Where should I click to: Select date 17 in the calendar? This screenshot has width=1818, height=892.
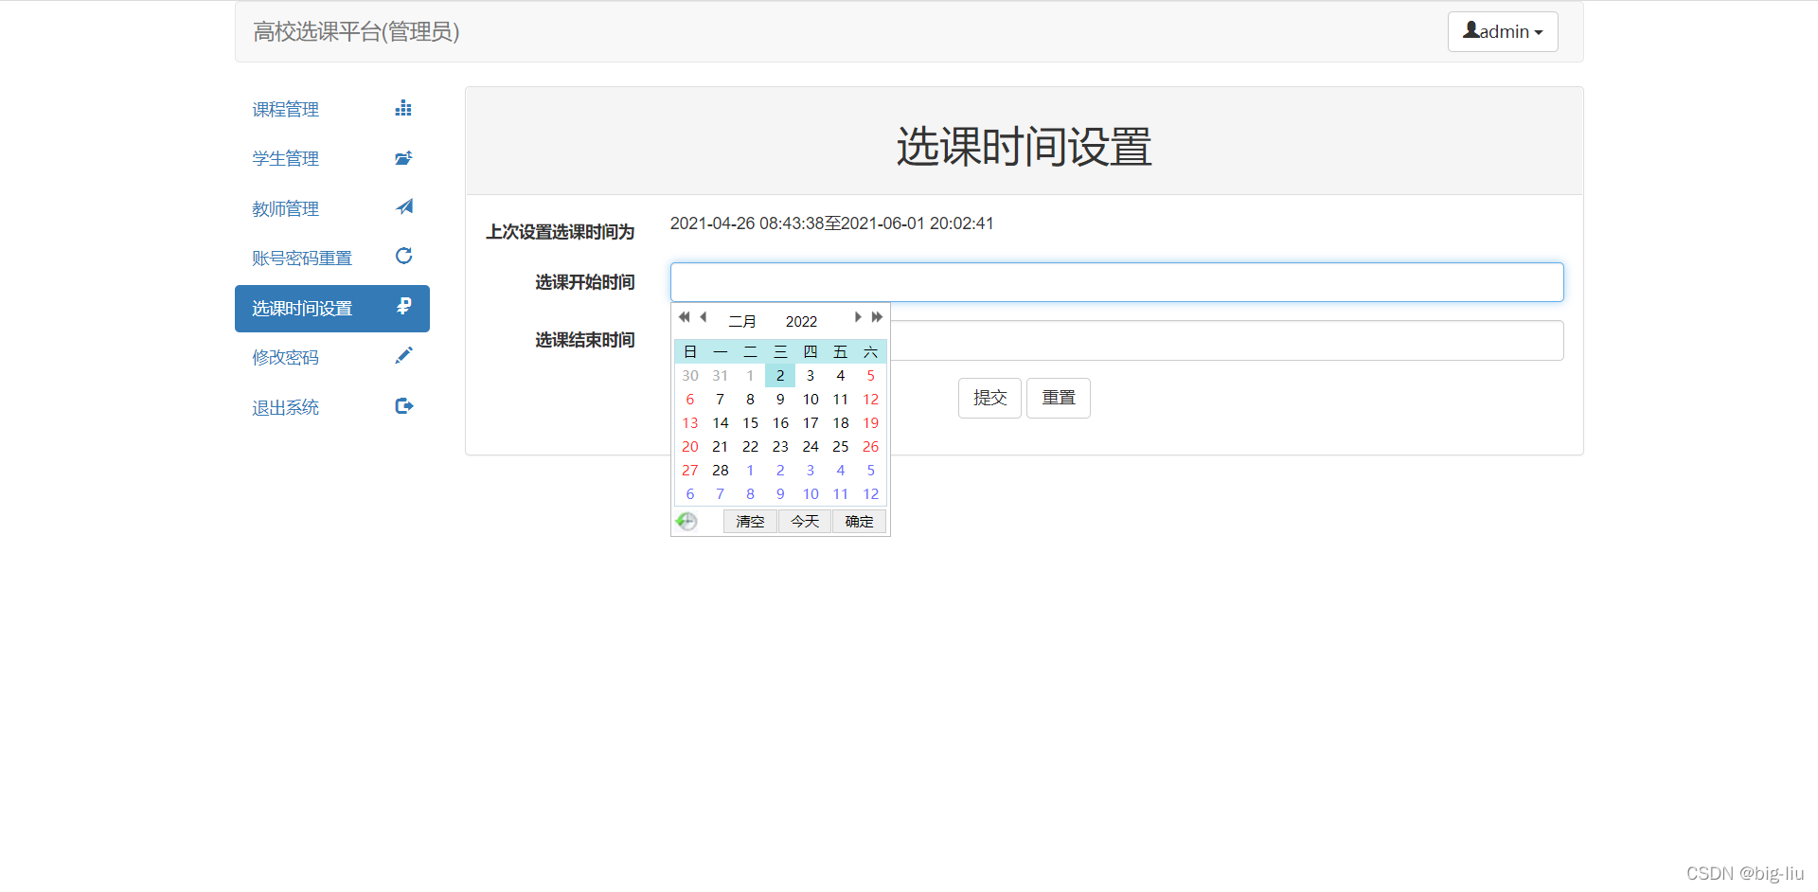pyautogui.click(x=811, y=423)
